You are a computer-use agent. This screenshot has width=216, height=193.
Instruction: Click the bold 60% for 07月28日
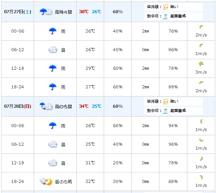pos(118,106)
